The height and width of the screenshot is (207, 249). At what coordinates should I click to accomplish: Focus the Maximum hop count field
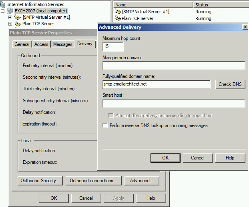pyautogui.click(x=113, y=47)
